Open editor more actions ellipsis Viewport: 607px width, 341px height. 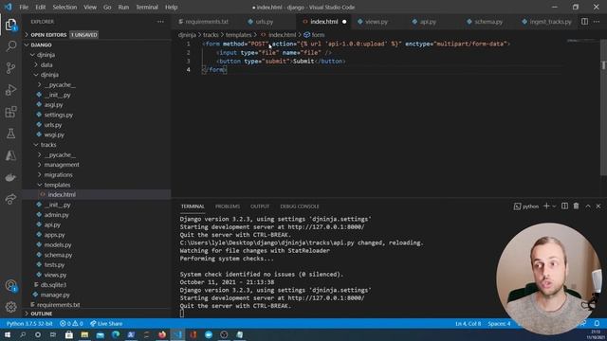coord(597,22)
